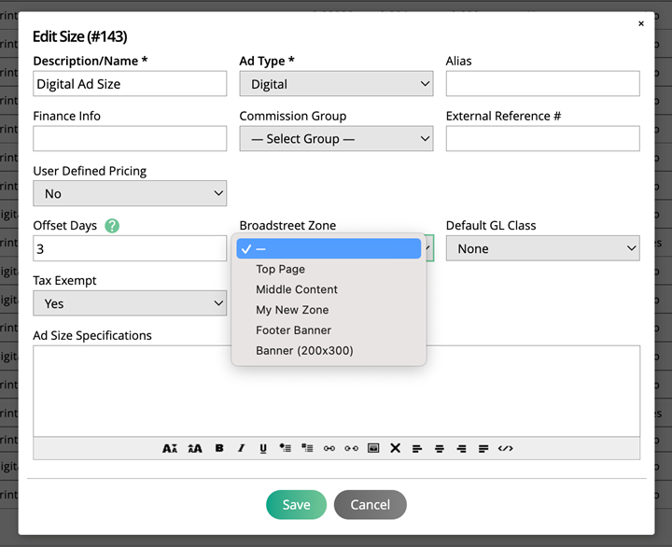Align text to center in editor
672x547 pixels.
pyautogui.click(x=439, y=448)
